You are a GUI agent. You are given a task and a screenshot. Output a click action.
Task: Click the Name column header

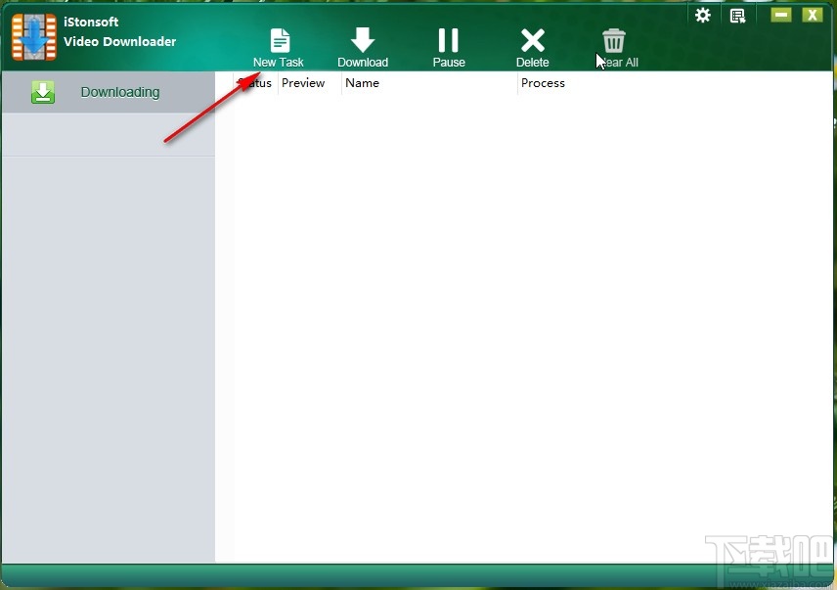pos(362,83)
